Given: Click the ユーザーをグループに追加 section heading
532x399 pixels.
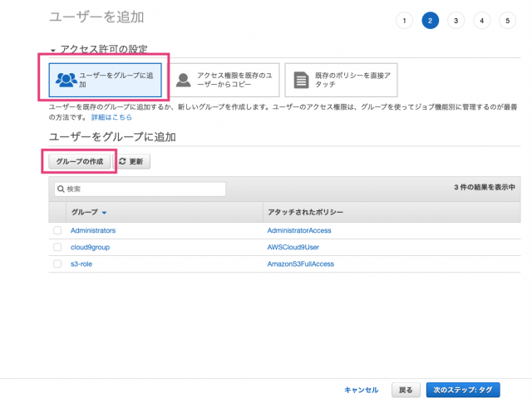Looking at the screenshot, I should (x=112, y=136).
